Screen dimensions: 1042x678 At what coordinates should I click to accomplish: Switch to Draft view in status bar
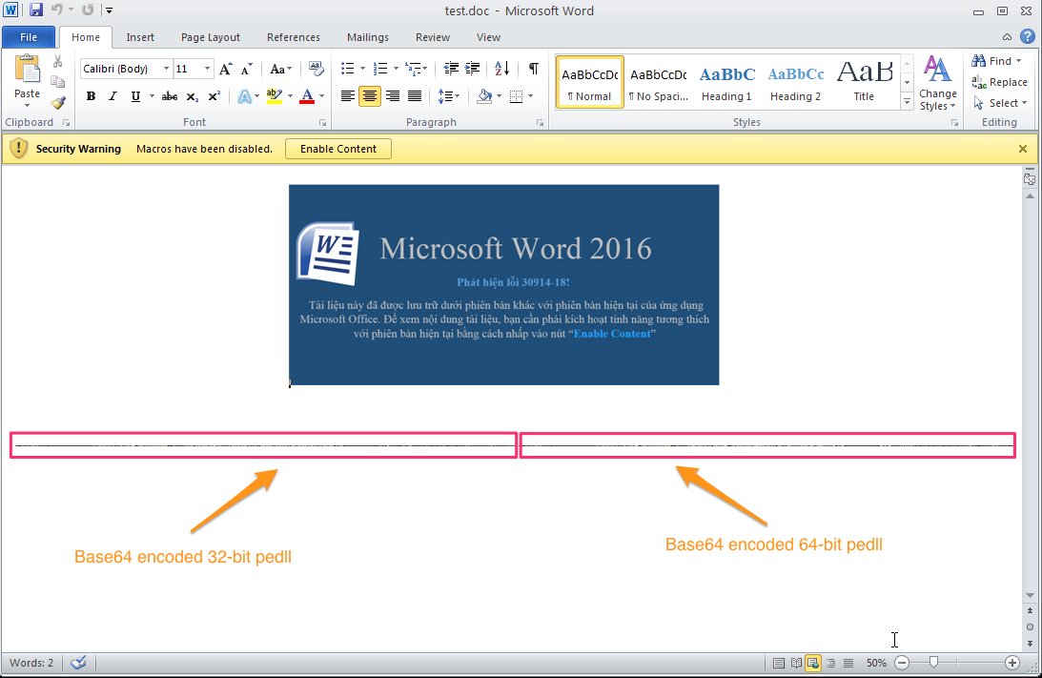[848, 663]
